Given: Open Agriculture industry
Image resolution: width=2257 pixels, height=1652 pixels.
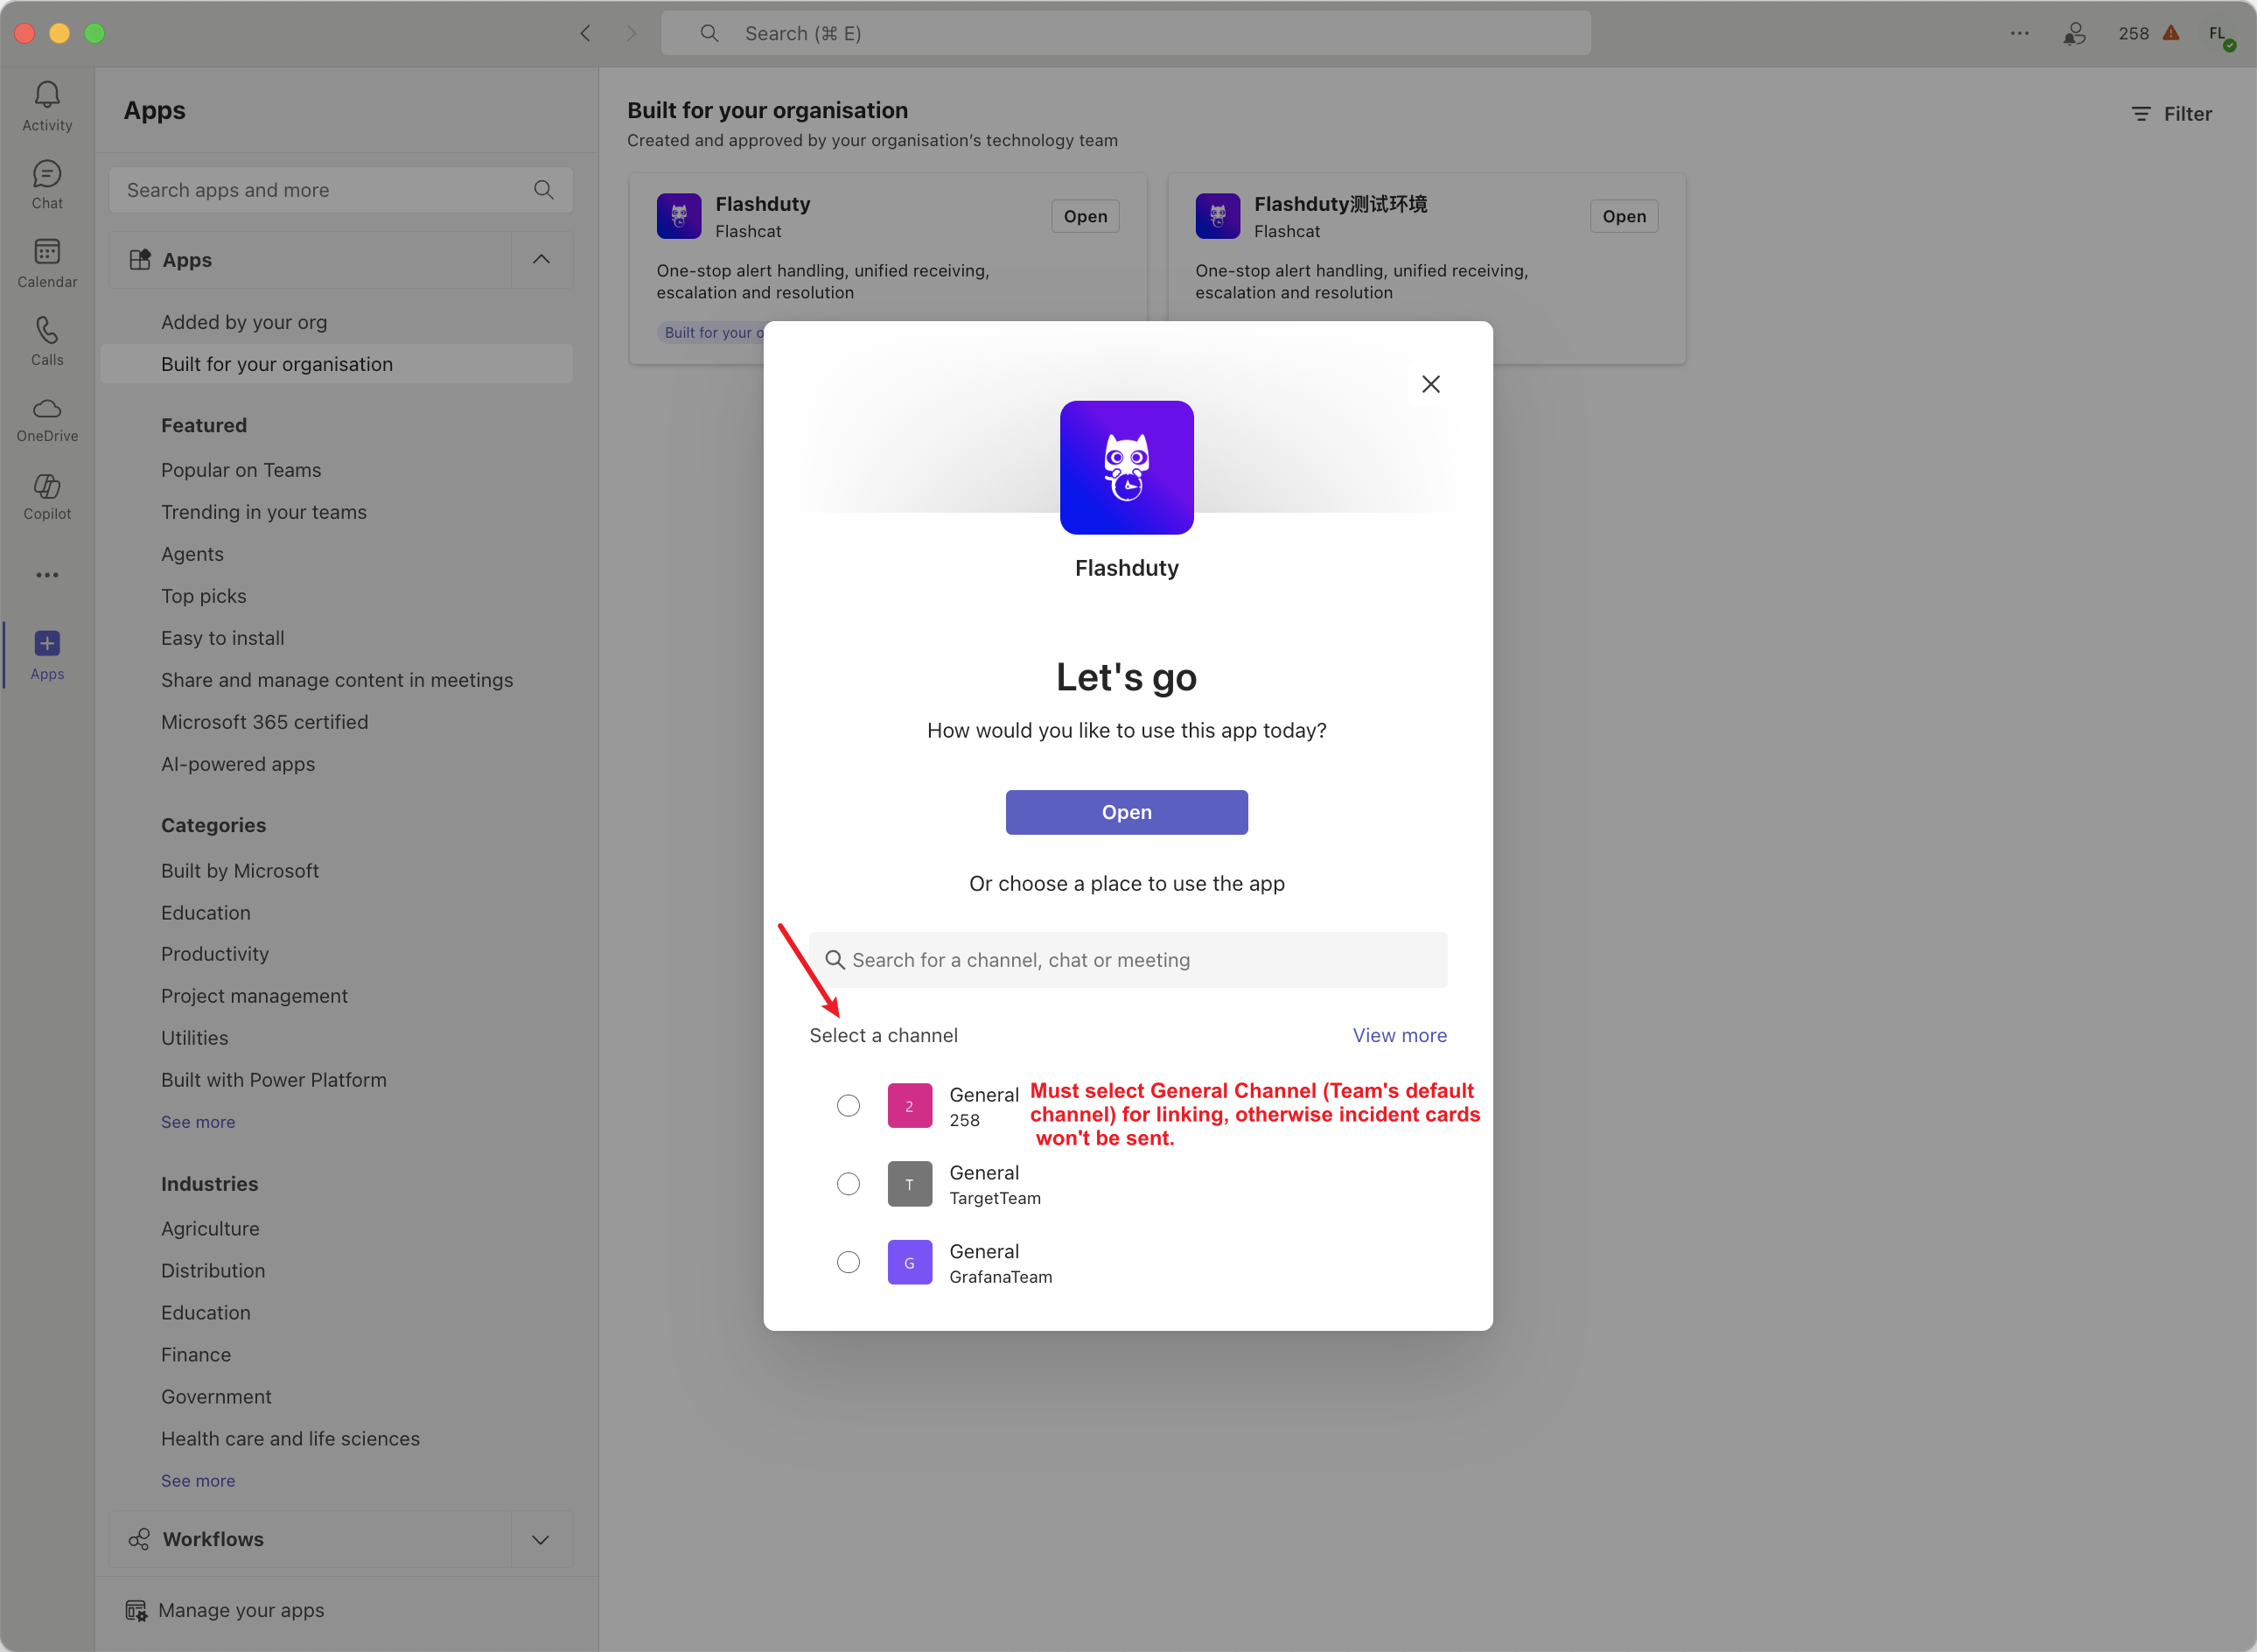Looking at the screenshot, I should [210, 1229].
